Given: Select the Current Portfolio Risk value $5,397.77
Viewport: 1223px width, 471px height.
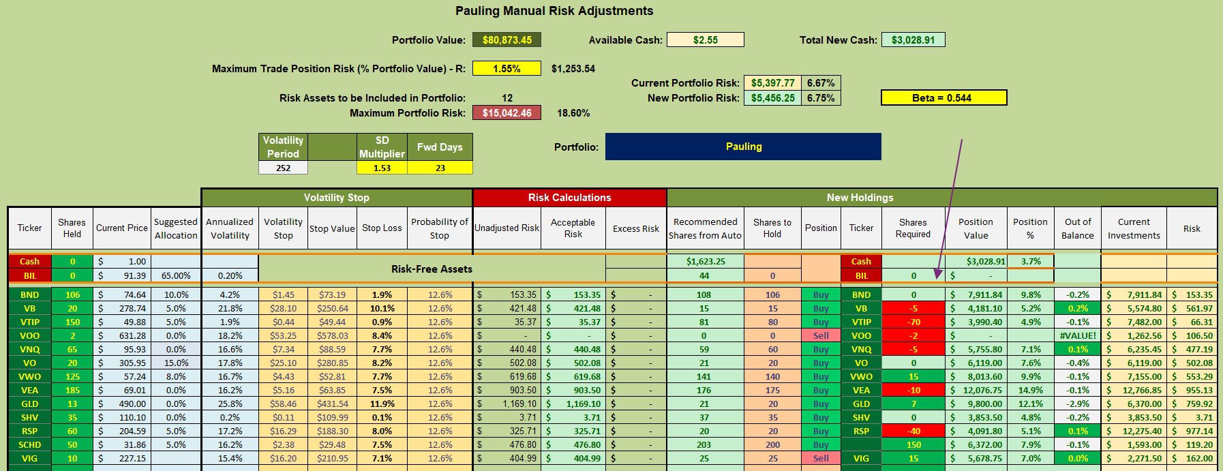Looking at the screenshot, I should pyautogui.click(x=772, y=83).
